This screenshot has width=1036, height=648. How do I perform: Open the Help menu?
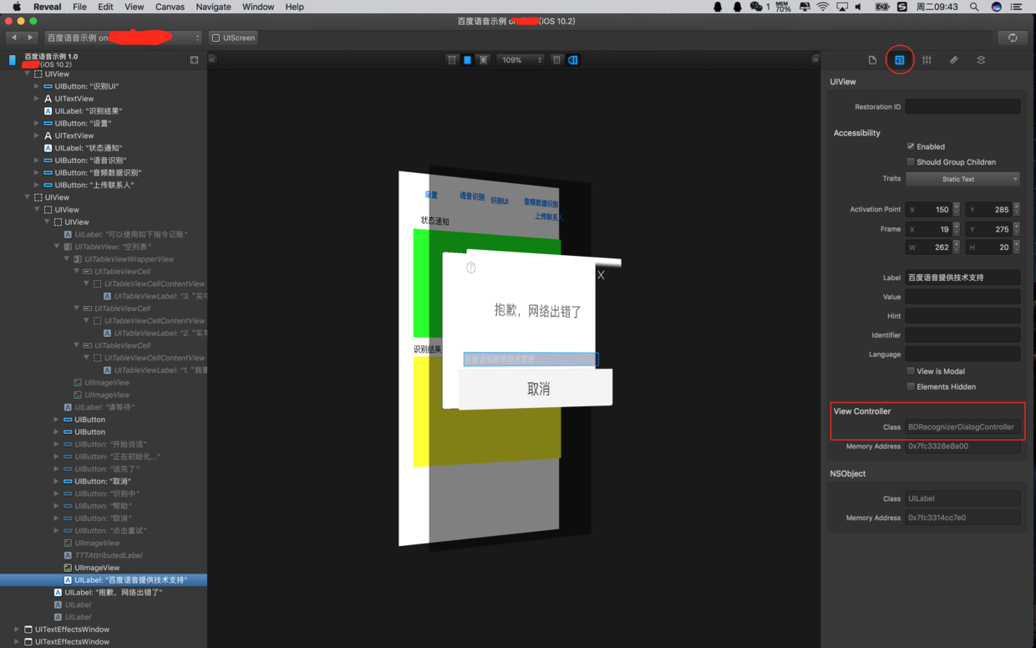[x=294, y=7]
